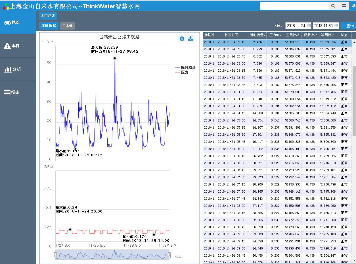Switch to the 实时数据 tab

click(x=49, y=26)
